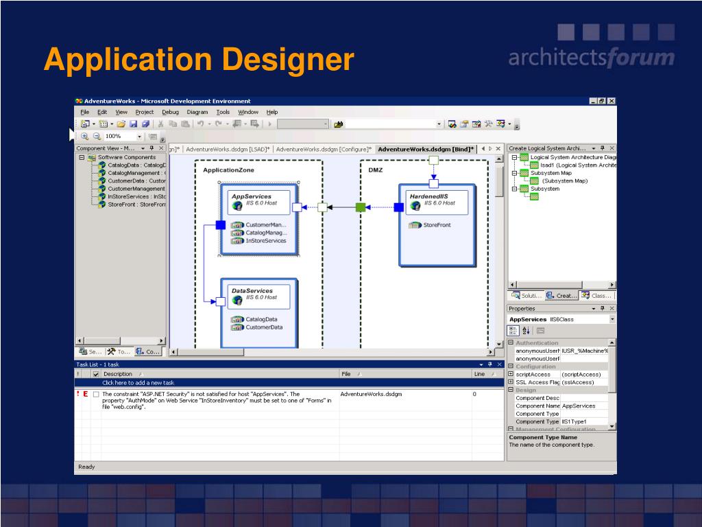Click the Add New Item toolbar icon
Screen dimensions: 702x527
(x=104, y=124)
